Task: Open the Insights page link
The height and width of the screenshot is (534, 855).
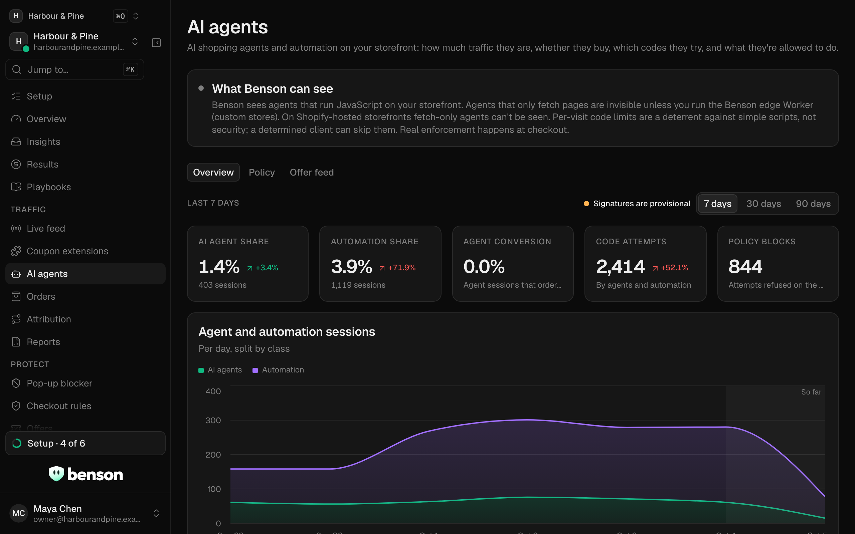Action: pyautogui.click(x=85, y=142)
